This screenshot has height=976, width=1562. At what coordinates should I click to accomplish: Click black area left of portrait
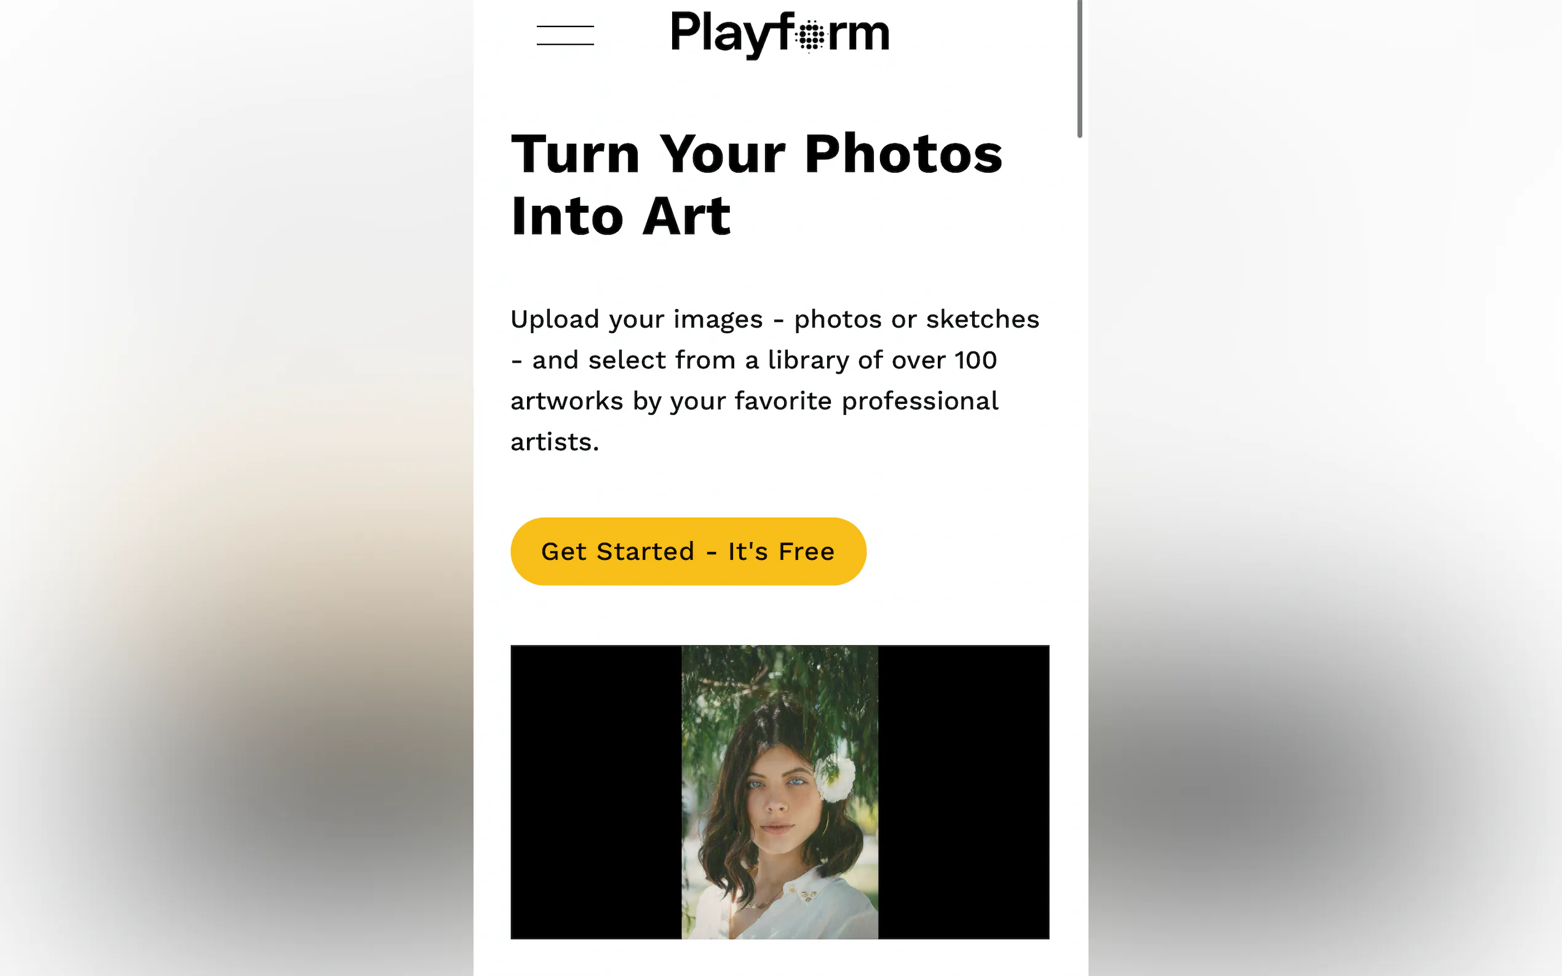point(596,792)
